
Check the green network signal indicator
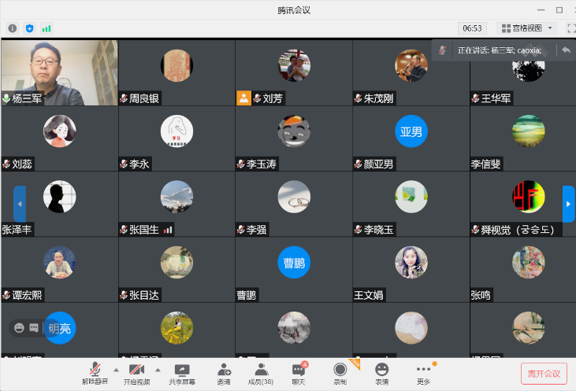tap(46, 28)
